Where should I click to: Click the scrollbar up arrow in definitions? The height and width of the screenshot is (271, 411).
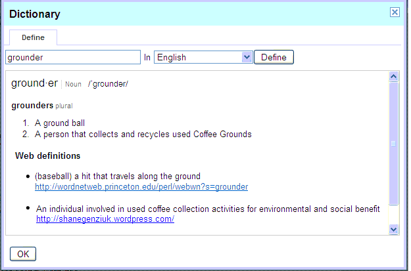point(393,77)
